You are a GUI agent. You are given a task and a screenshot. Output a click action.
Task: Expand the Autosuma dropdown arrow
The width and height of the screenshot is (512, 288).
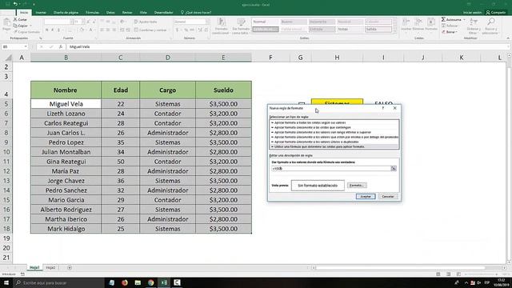(x=464, y=19)
